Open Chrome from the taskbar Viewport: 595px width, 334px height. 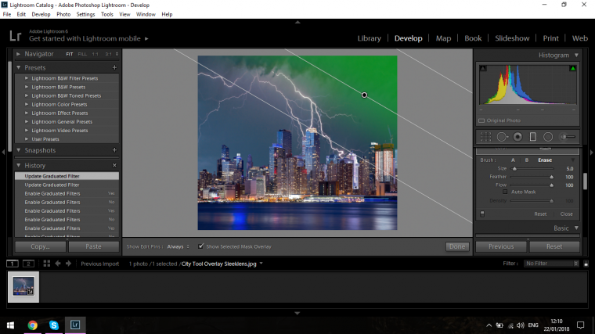(33, 325)
